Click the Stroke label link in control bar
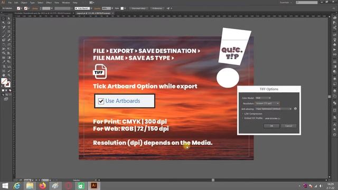Screen dimensions: 338x190 [35, 8]
